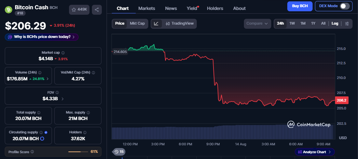
Task: Open the Chart tab
Action: coord(123,9)
